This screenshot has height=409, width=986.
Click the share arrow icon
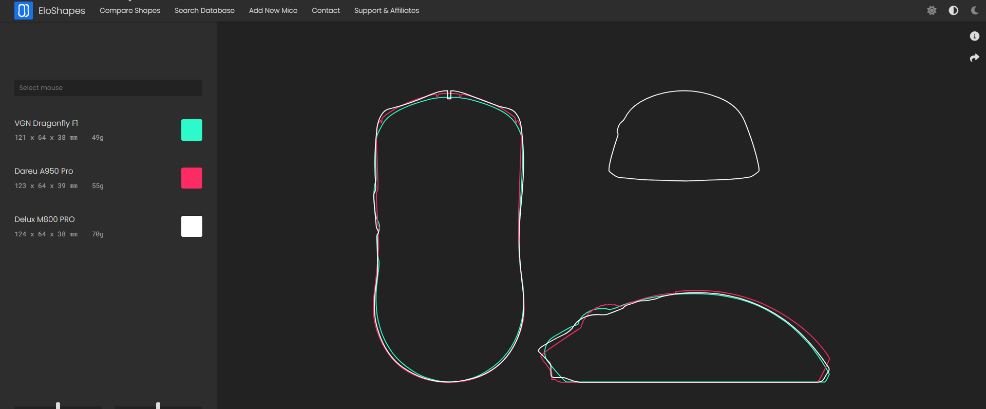974,58
